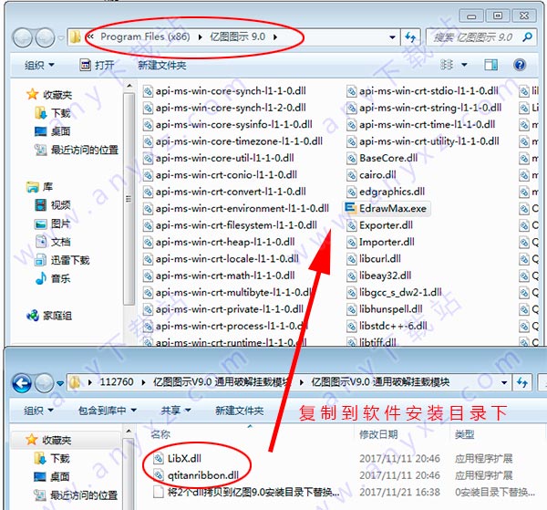Open 桌面 in upper window sidebar
The image size is (547, 510).
tap(53, 131)
